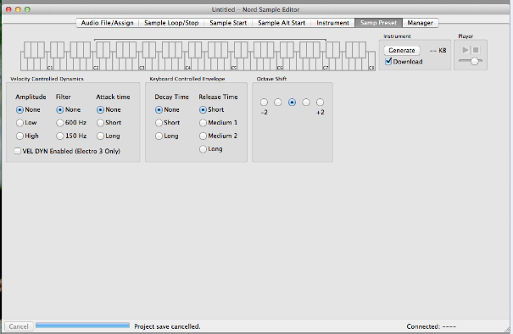Viewport: 513px width, 334px height.
Task: Stop playback with the Player stop button
Action: [476, 50]
